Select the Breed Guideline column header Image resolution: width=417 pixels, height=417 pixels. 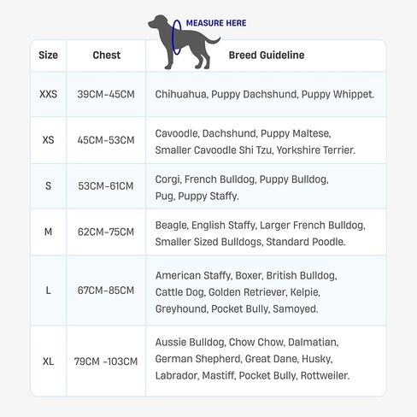tap(267, 55)
